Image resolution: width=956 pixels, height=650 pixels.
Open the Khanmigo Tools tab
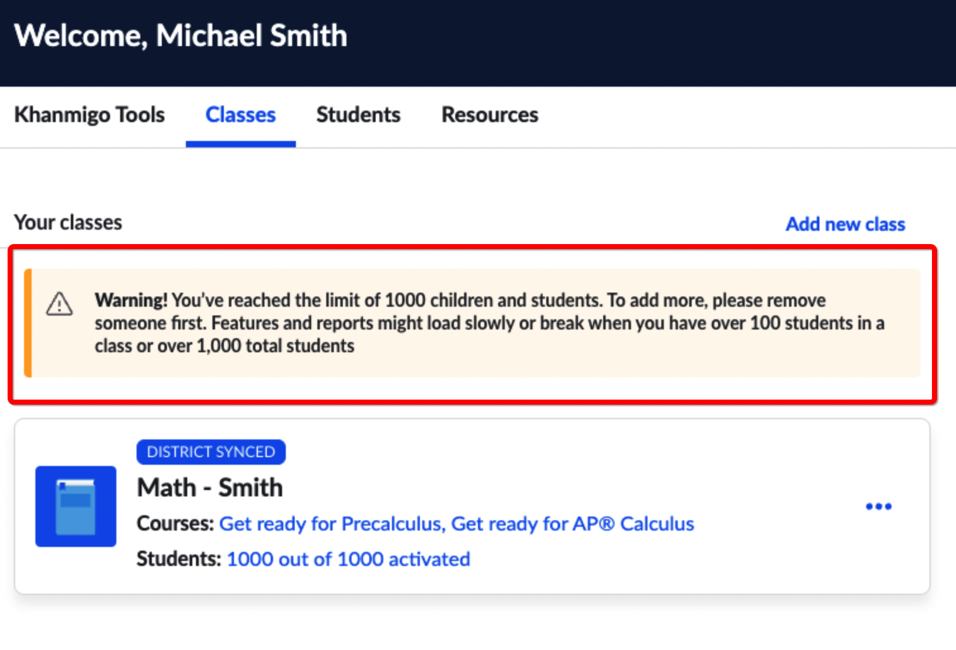click(89, 115)
